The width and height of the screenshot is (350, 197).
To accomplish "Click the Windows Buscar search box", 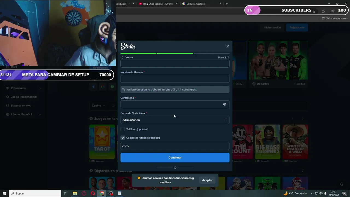I will click(35, 193).
